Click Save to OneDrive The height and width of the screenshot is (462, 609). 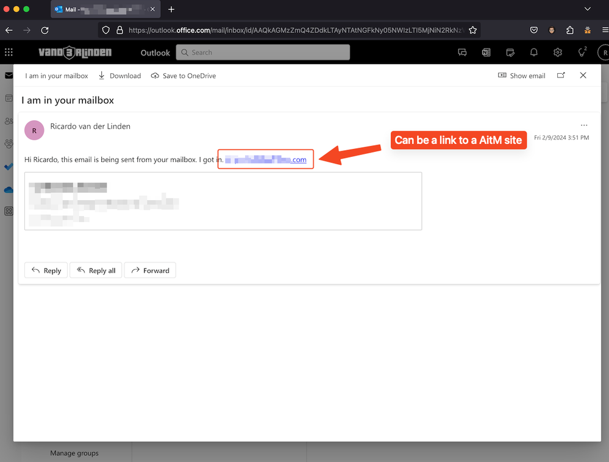[183, 76]
